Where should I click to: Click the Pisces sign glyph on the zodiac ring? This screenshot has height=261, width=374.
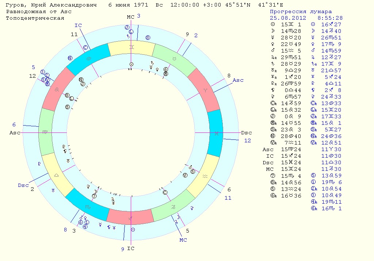216,133
